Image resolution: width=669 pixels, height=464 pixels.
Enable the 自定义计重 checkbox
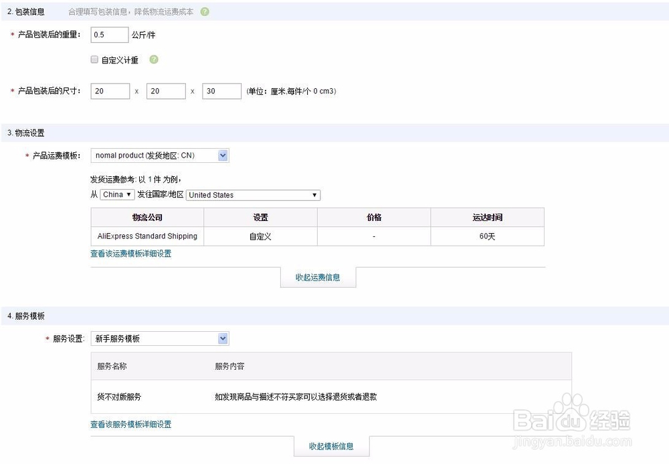pyautogui.click(x=94, y=60)
